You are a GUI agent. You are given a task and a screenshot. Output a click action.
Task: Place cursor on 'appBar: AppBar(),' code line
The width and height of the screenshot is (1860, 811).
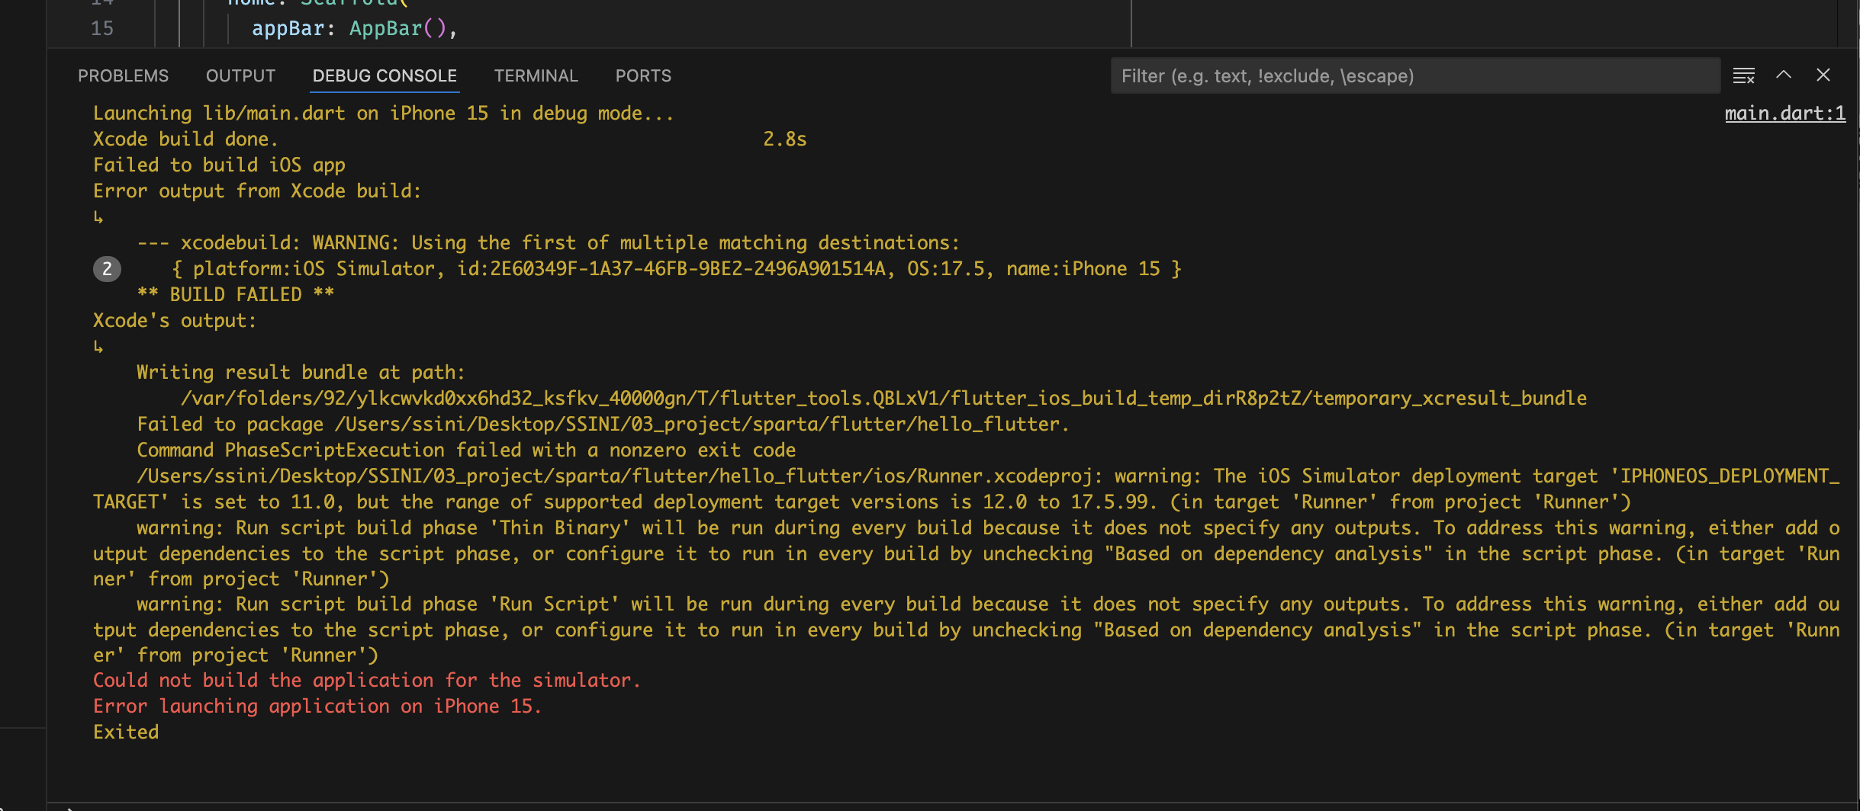point(354,28)
